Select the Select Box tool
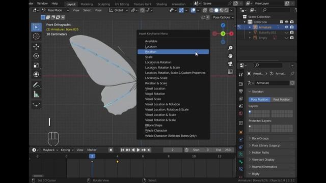The width and height of the screenshot is (326, 183). pyautogui.click(x=36, y=27)
